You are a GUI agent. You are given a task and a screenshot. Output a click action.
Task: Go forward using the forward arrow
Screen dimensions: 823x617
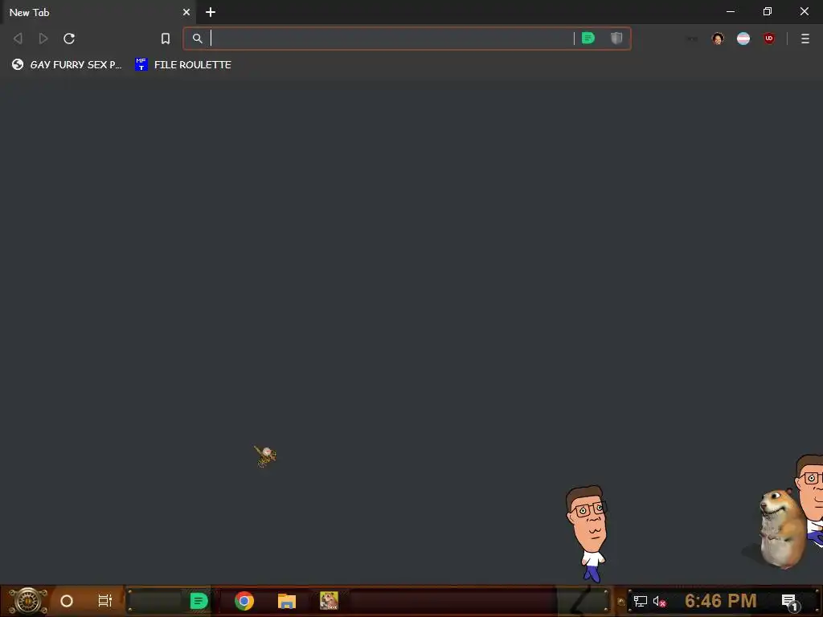click(43, 39)
